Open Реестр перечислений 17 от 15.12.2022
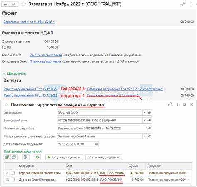This screenshot has height=187, width=197. pos(30,89)
